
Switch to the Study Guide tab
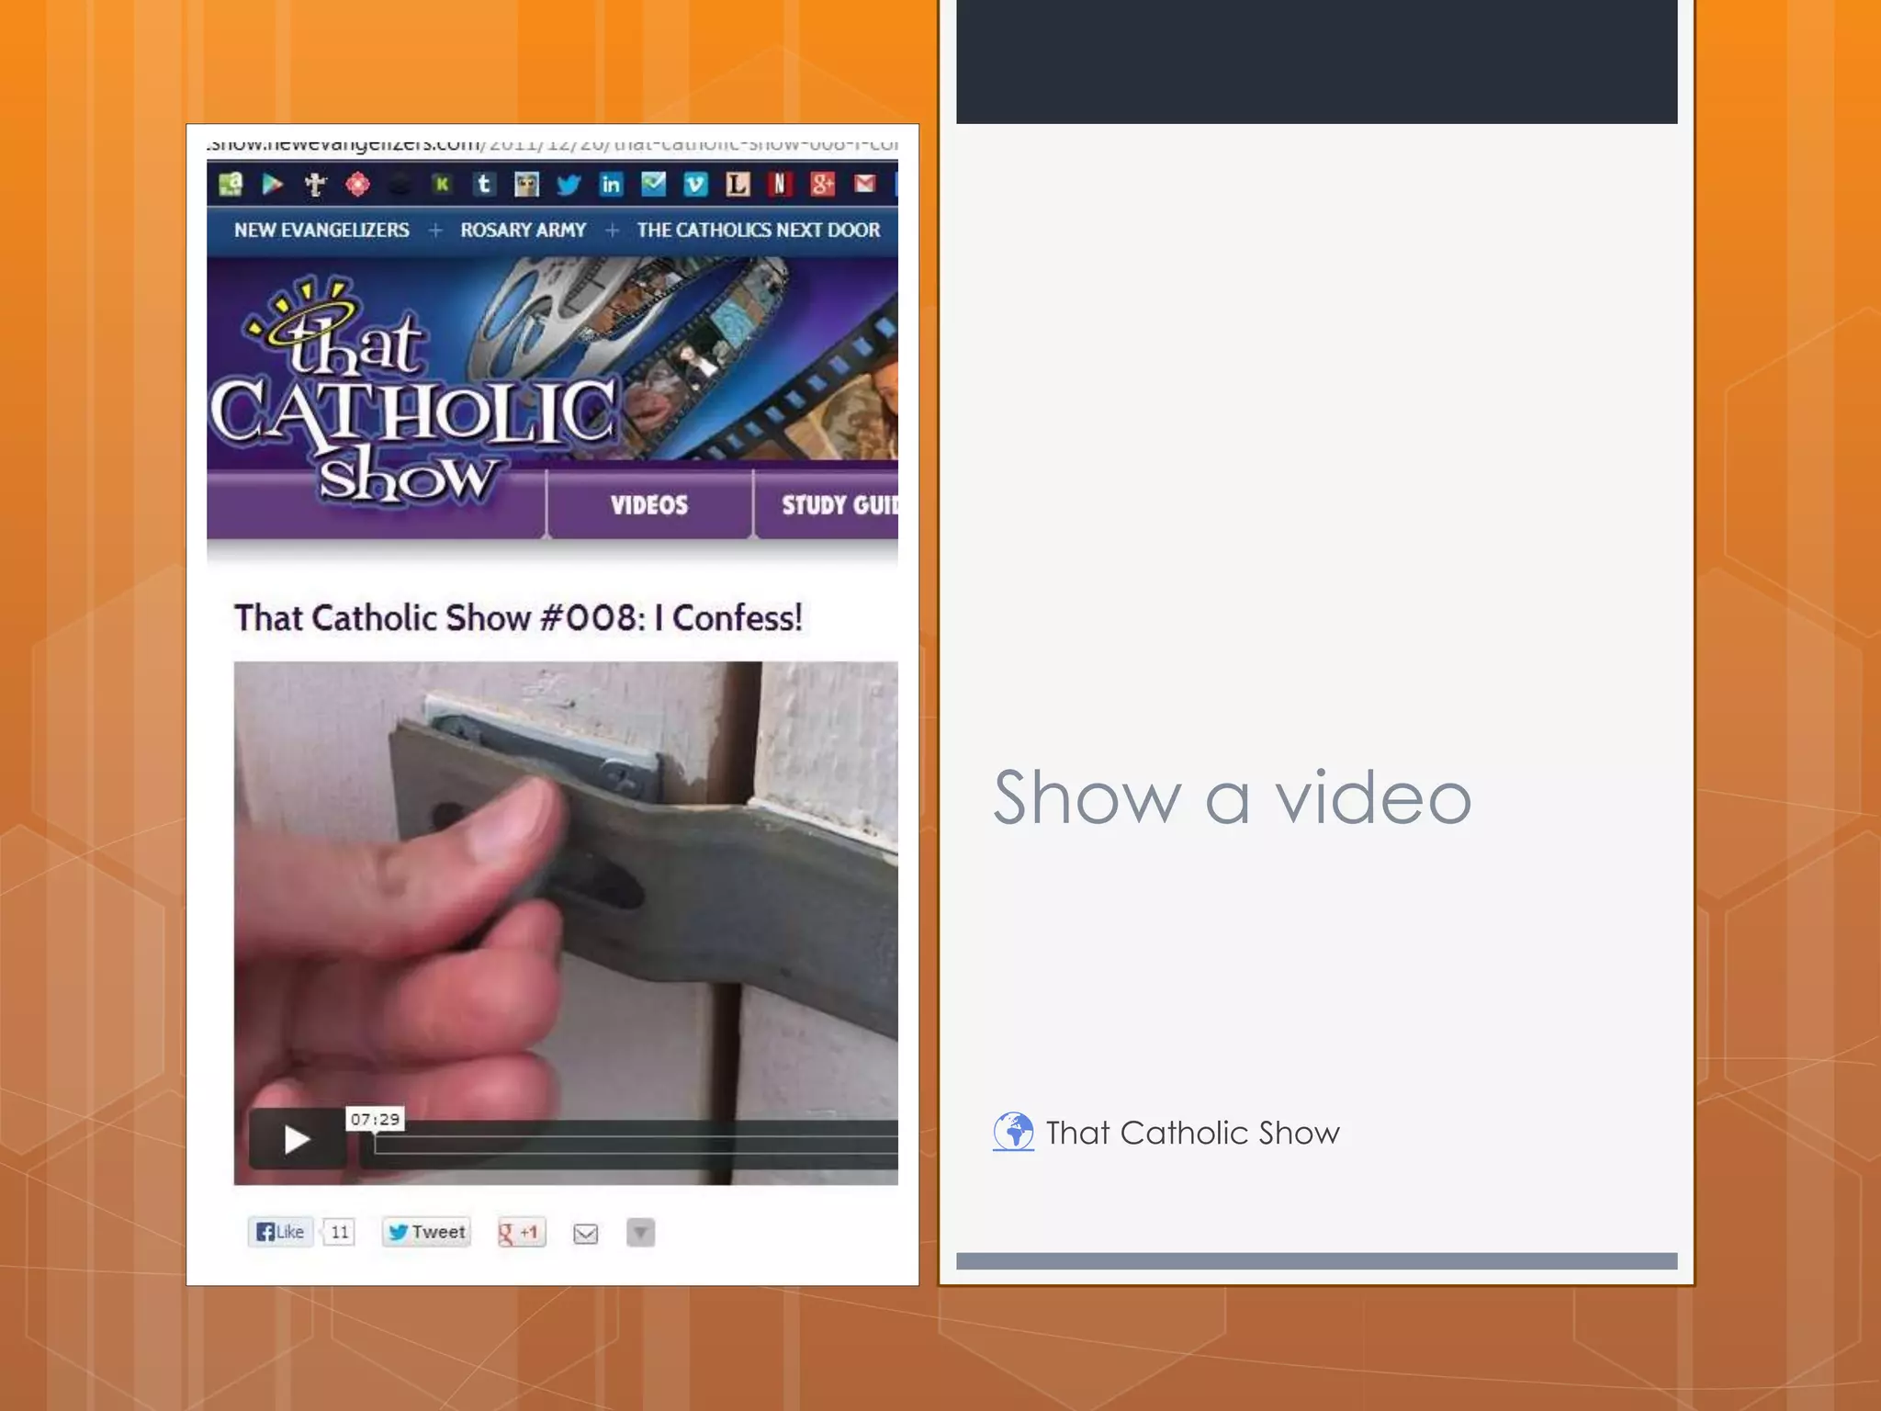[827, 504]
